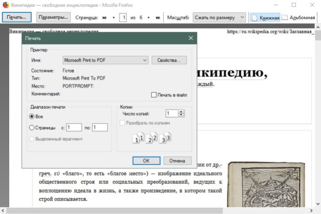Click vertical scrollbar down arrow
The width and height of the screenshot is (321, 214).
[x=318, y=204]
